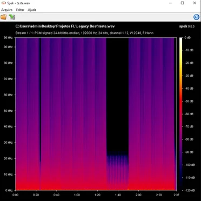The height and width of the screenshot is (201, 201).
Task: Open a file with the folder icon
Action: [4, 17]
